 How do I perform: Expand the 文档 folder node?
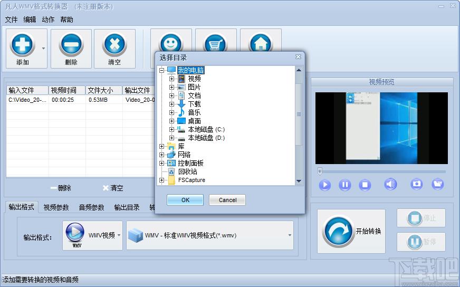[x=171, y=95]
